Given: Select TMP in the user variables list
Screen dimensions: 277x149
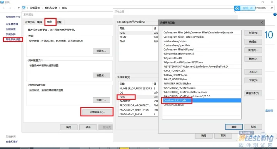Looking at the screenshot, I should [x=138, y=41].
